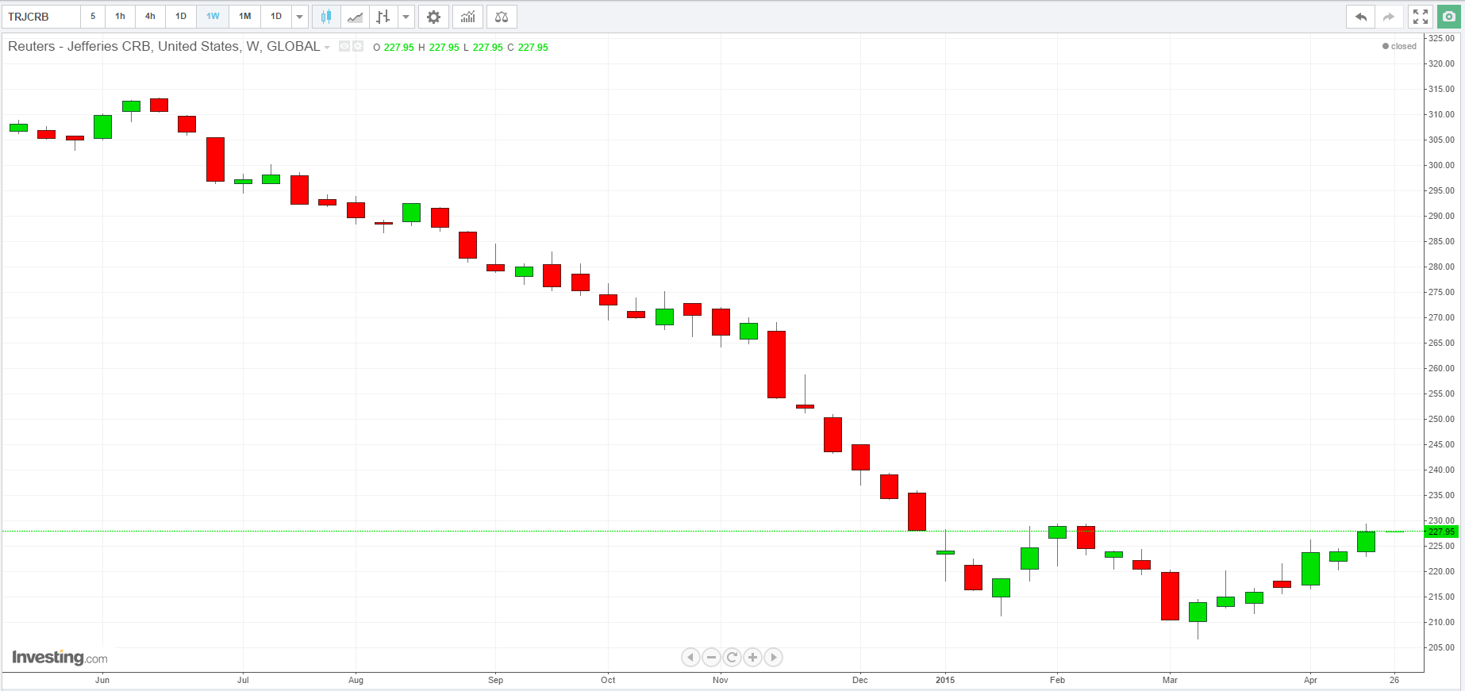The height and width of the screenshot is (691, 1465).
Task: Select the 4h timeframe
Action: tap(150, 17)
